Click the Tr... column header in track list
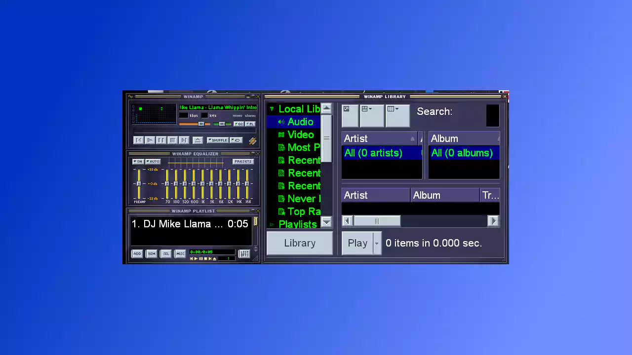This screenshot has width=632, height=355. 490,195
